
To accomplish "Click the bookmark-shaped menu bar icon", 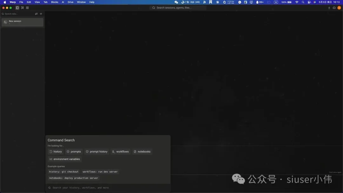I will tap(211, 2).
